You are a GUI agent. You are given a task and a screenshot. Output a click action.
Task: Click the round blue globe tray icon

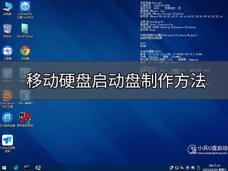tap(187, 168)
